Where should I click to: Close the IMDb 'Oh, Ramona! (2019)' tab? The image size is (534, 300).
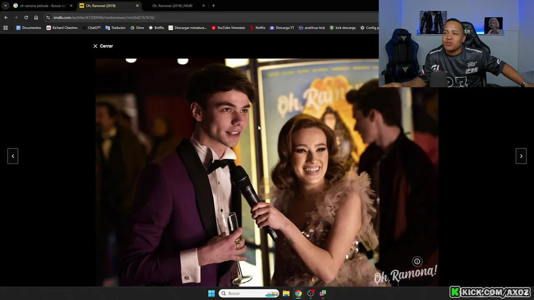[137, 6]
